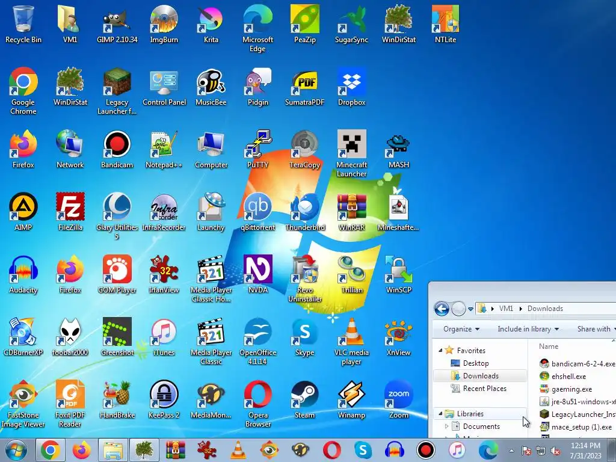Image resolution: width=616 pixels, height=462 pixels.
Task: Click the Revo Uninstaller desktop shortcut
Action: click(305, 278)
